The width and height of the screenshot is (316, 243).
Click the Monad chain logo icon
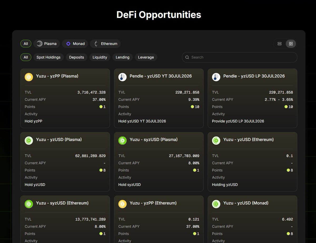(x=68, y=44)
